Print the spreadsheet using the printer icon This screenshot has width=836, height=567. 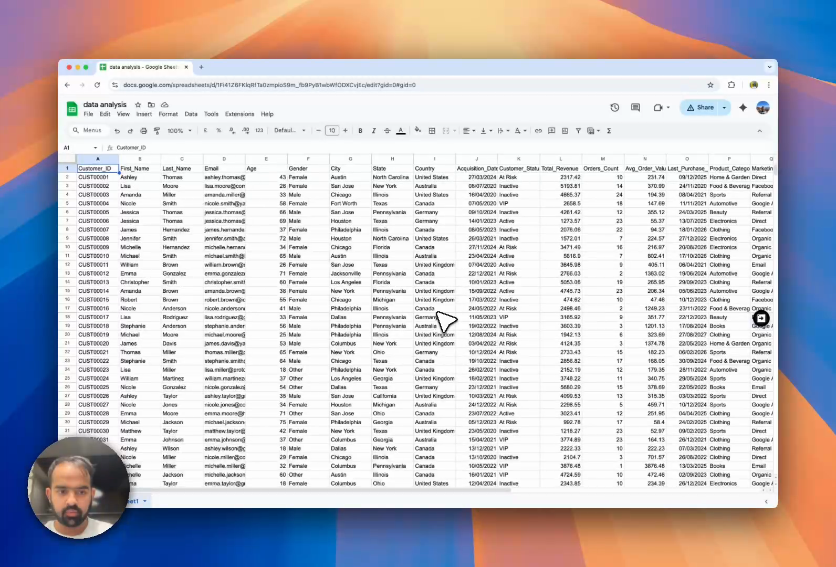pos(143,131)
